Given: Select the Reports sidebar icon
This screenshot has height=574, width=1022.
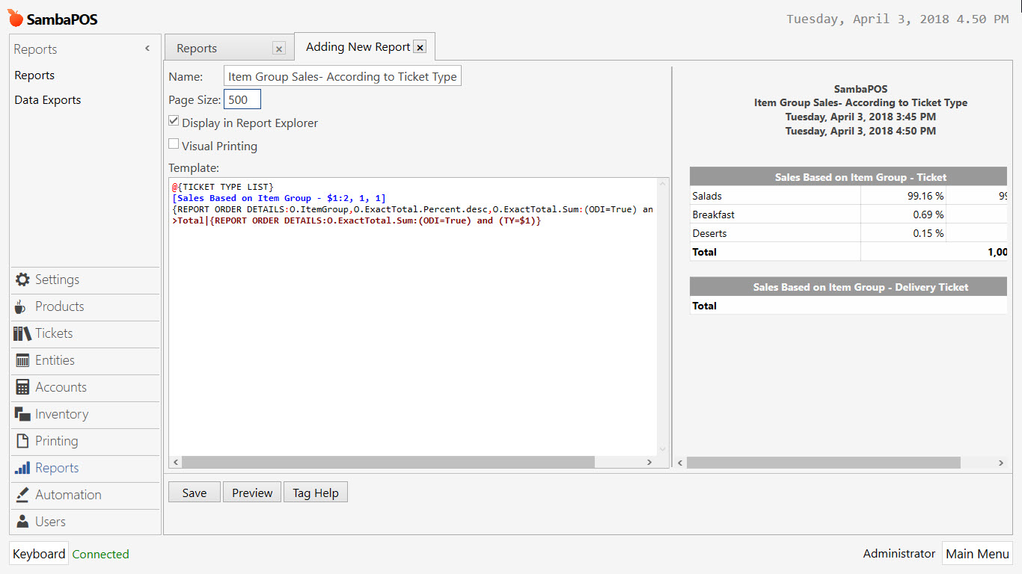Looking at the screenshot, I should (56, 468).
